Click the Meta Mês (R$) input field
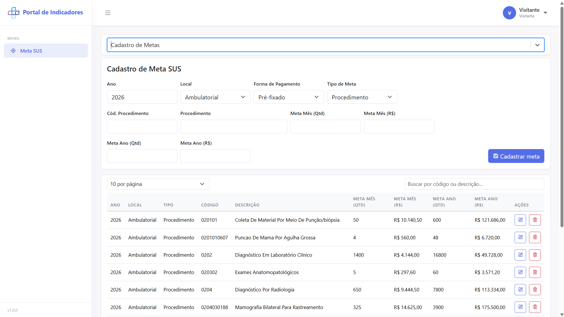 399,127
